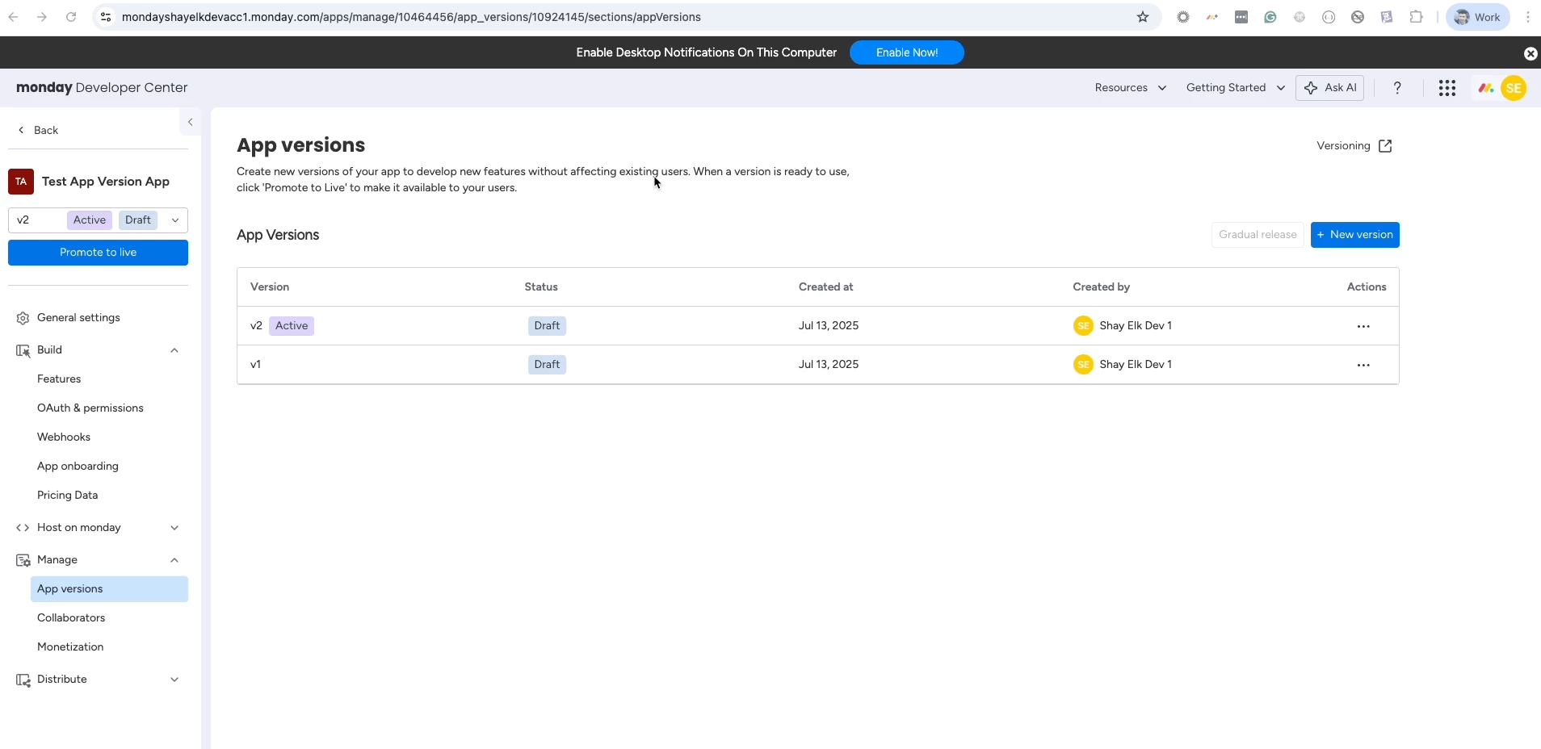Click the Created at column header
1541x749 pixels.
pyautogui.click(x=825, y=287)
